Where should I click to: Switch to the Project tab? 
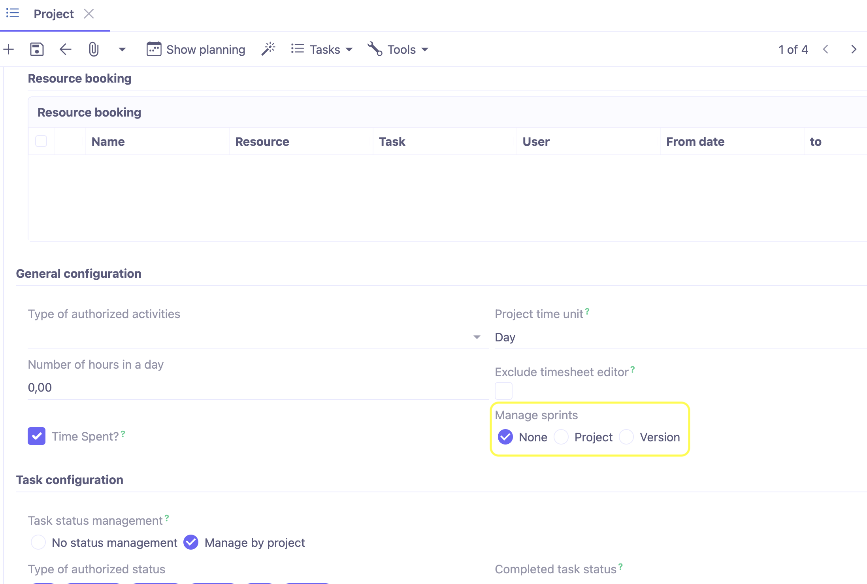coord(53,13)
